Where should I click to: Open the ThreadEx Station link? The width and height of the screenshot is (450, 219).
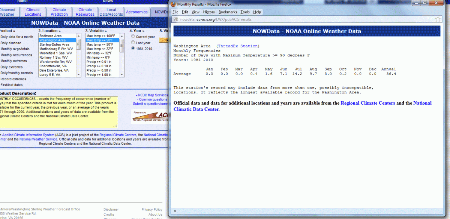[238, 46]
